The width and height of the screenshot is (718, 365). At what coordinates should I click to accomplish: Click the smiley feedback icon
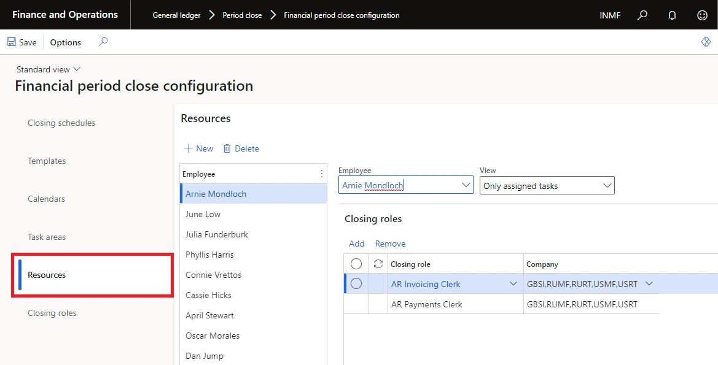(x=702, y=15)
